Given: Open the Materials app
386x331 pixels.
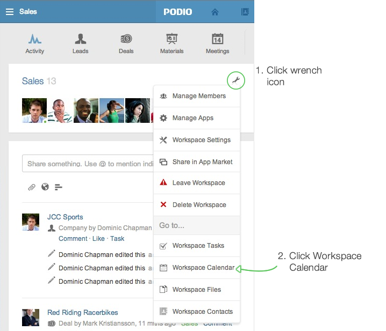Looking at the screenshot, I should click(172, 44).
